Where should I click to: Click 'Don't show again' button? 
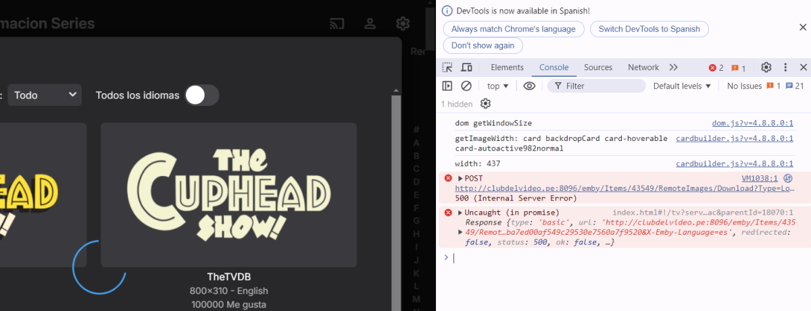pos(483,45)
